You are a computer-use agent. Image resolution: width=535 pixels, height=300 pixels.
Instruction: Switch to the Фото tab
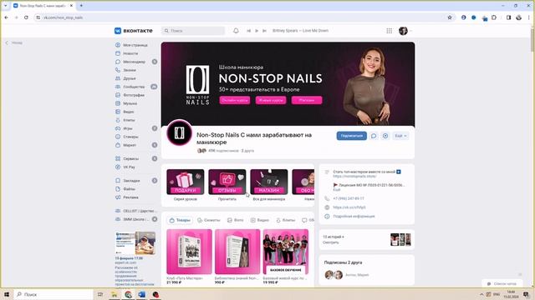point(236,220)
